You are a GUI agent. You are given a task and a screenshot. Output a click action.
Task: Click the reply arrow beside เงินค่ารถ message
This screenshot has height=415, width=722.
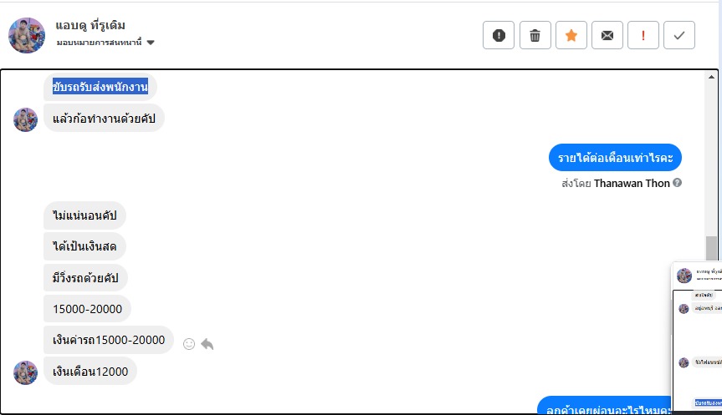click(x=207, y=343)
